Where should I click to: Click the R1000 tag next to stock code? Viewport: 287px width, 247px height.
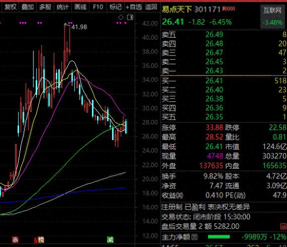229,9
